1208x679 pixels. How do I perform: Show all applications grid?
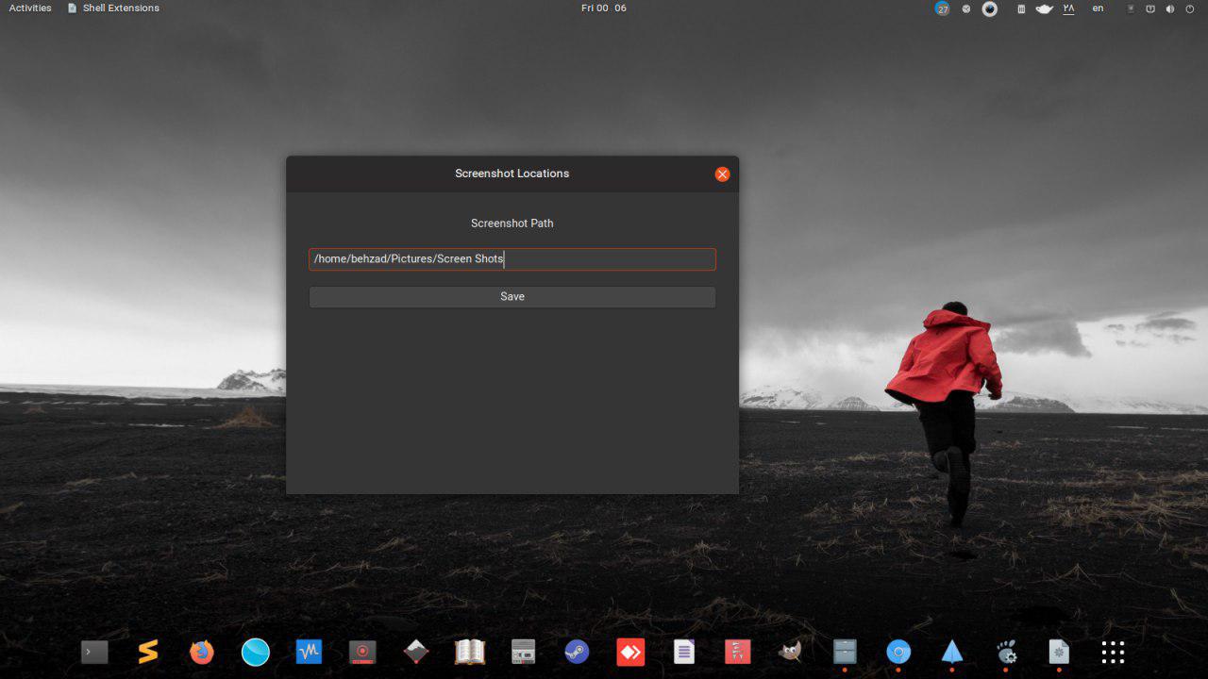click(x=1113, y=652)
